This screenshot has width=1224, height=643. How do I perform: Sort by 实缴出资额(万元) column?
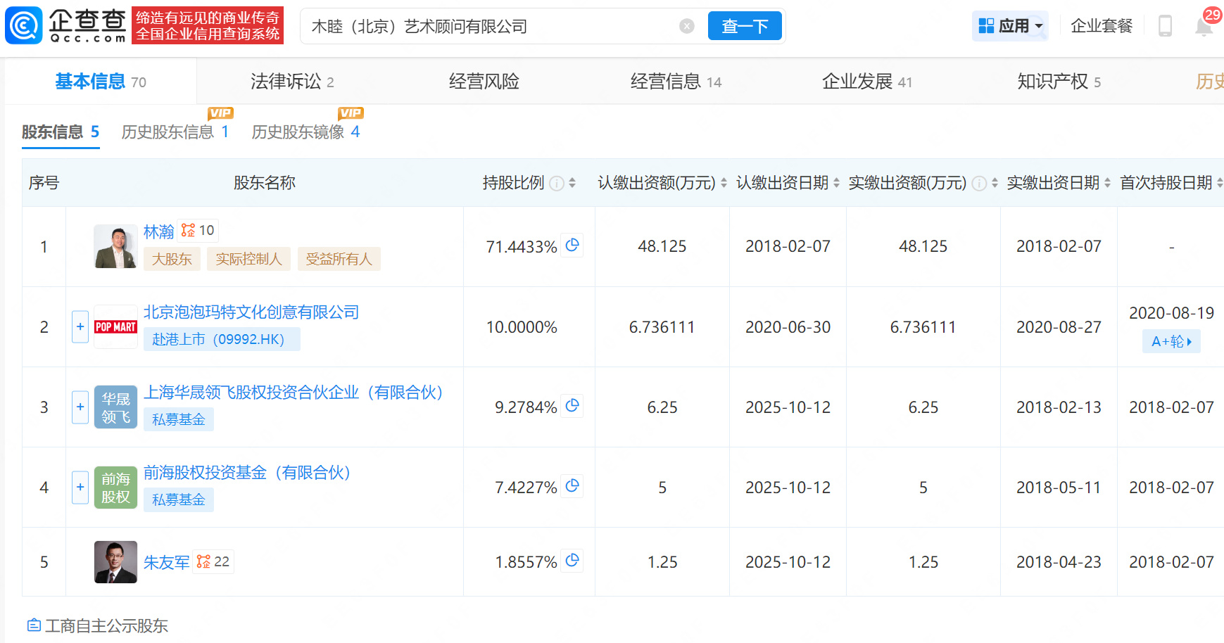pos(995,183)
